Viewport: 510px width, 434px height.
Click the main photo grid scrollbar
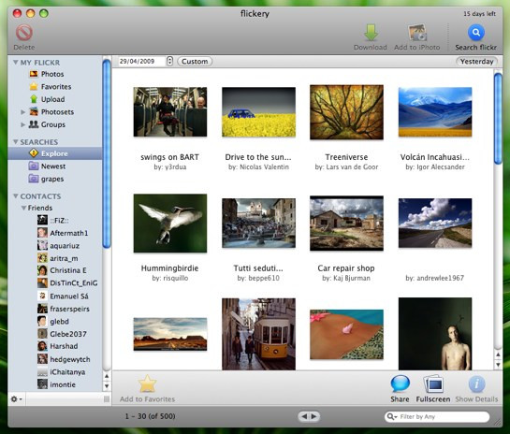coord(498,211)
